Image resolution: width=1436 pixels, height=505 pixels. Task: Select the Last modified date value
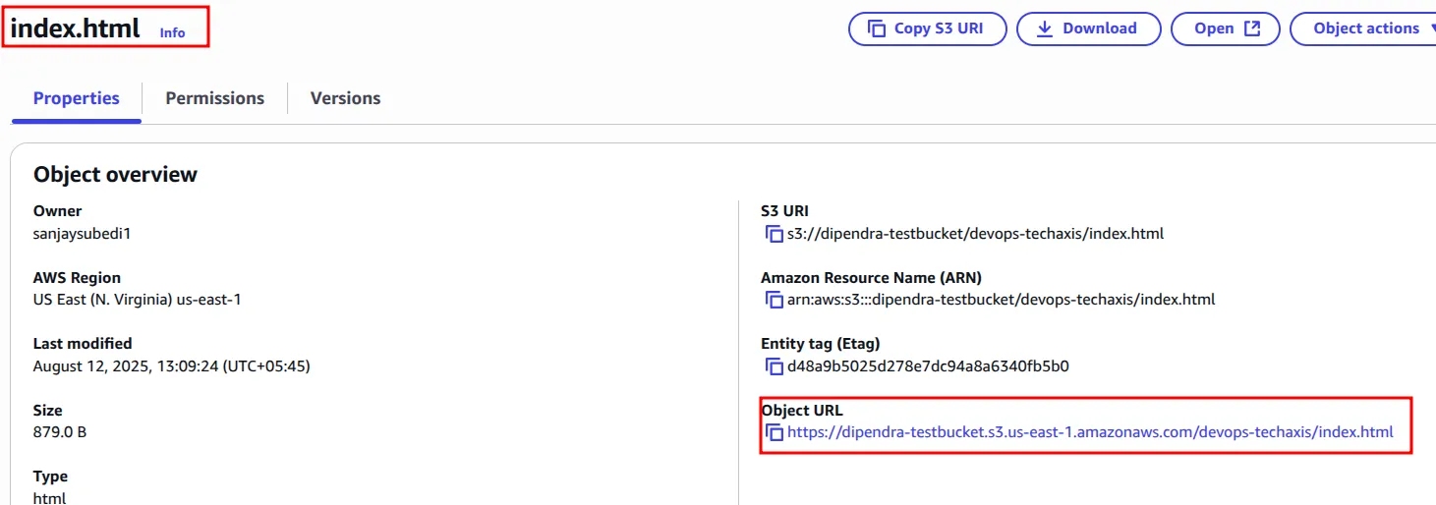pos(171,366)
